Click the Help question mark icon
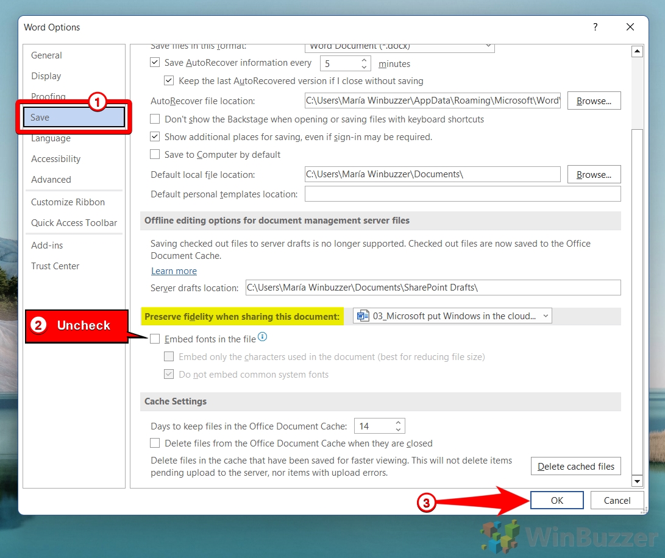665x558 pixels. tap(596, 27)
